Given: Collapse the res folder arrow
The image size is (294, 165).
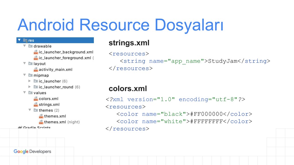Looking at the screenshot, I should pyautogui.click(x=19, y=40).
